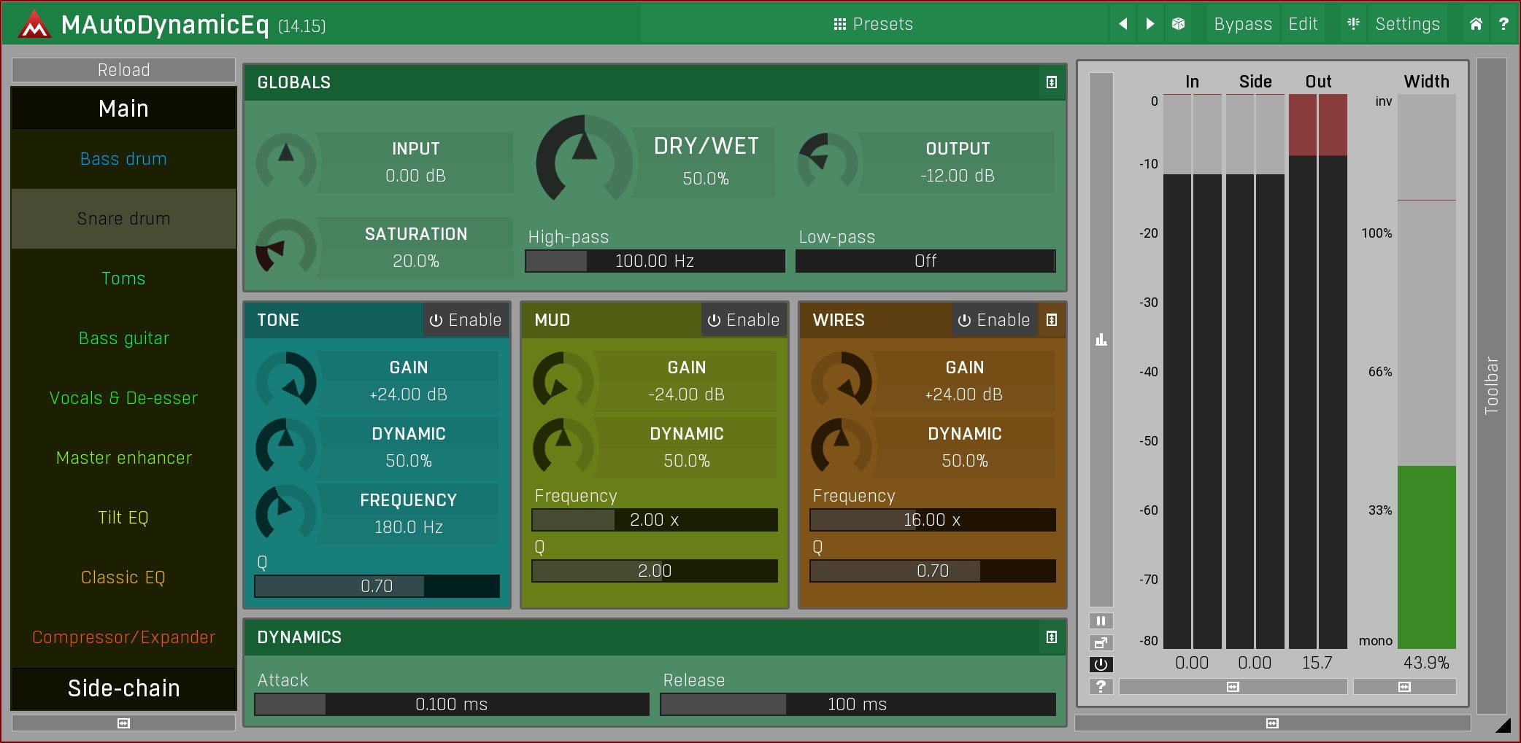Screen dimensions: 1521x743
Task: Click the Reload button
Action: click(x=123, y=70)
